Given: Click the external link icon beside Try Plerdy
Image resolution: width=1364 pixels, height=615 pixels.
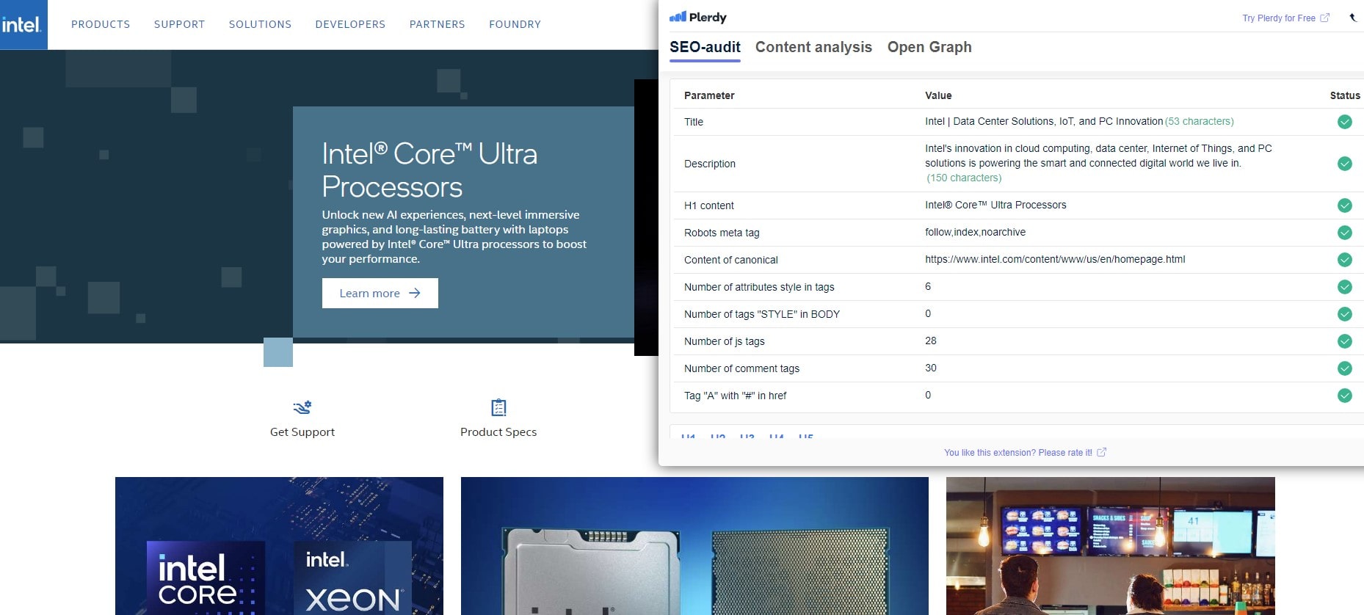Looking at the screenshot, I should click(x=1324, y=18).
